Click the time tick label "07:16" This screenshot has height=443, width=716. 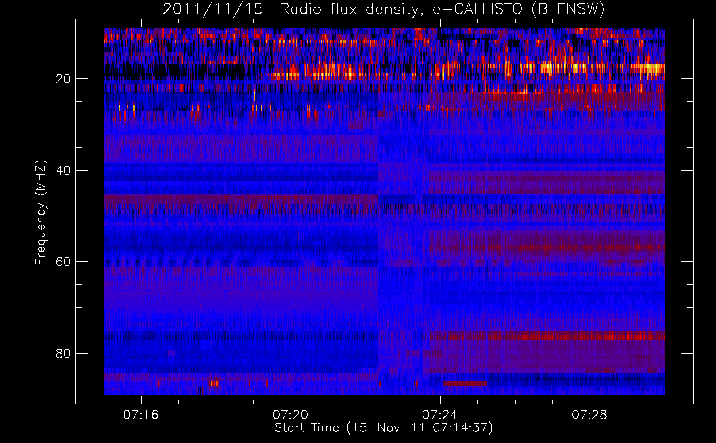pyautogui.click(x=141, y=415)
